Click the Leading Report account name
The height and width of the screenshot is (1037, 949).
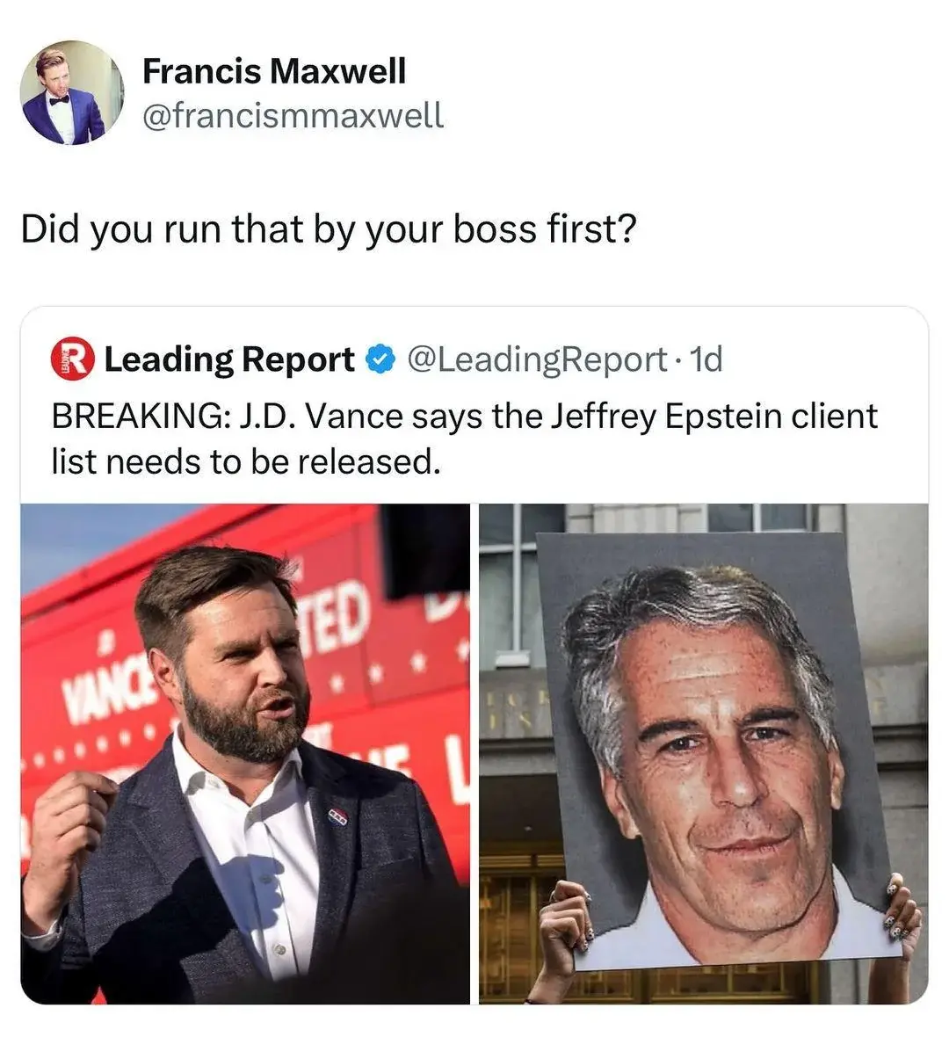click(x=229, y=359)
